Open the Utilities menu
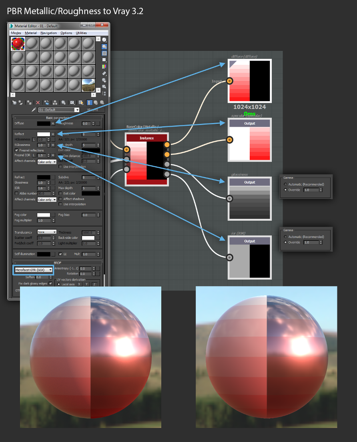 click(81, 33)
